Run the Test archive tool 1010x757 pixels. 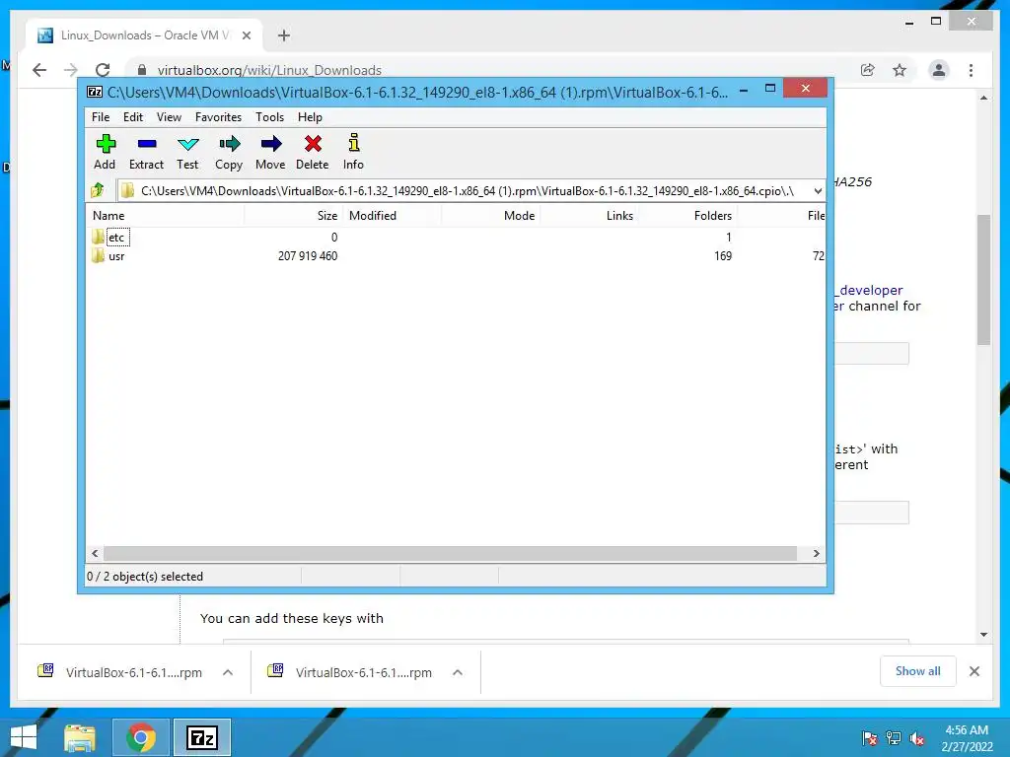(x=187, y=152)
